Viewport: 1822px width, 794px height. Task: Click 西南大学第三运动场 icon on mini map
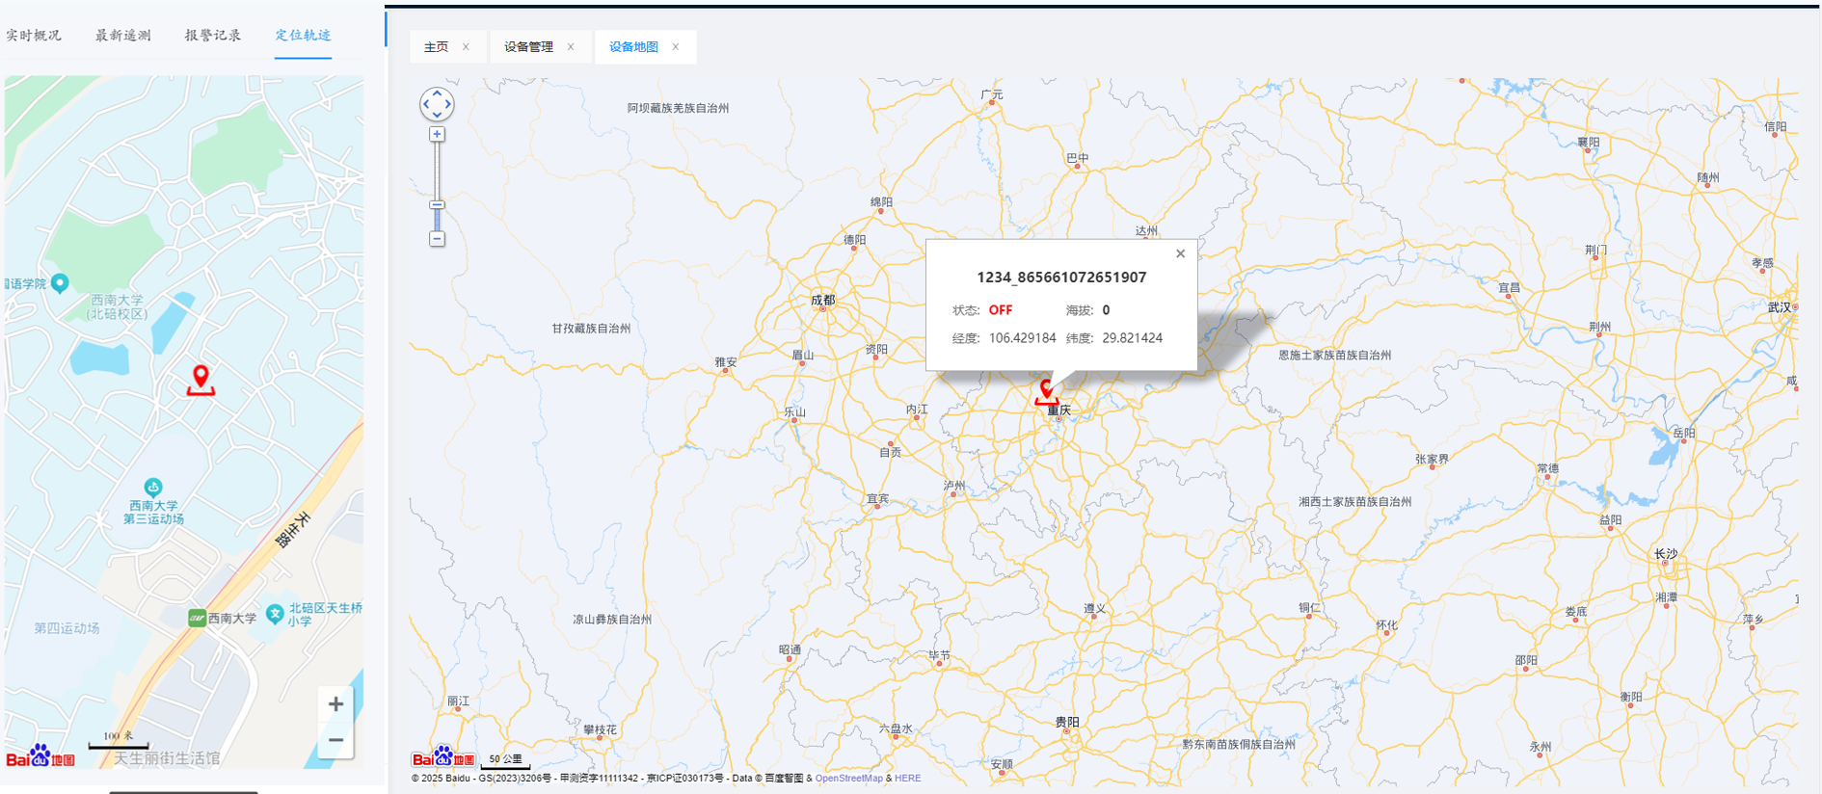click(x=153, y=488)
